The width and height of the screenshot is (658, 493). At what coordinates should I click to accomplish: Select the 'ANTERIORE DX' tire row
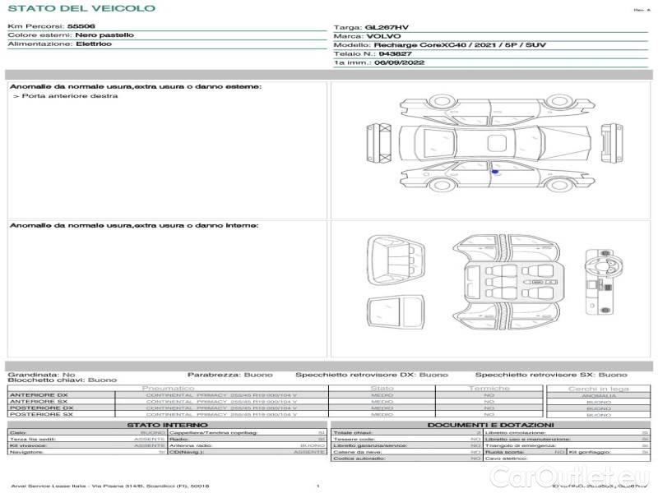coord(41,395)
